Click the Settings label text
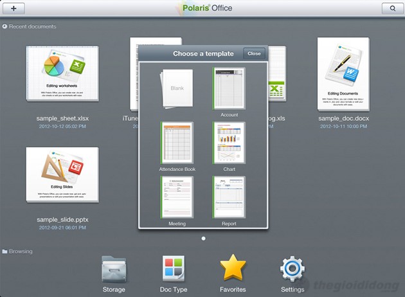Image resolution: width=405 pixels, height=297 pixels. [x=292, y=289]
